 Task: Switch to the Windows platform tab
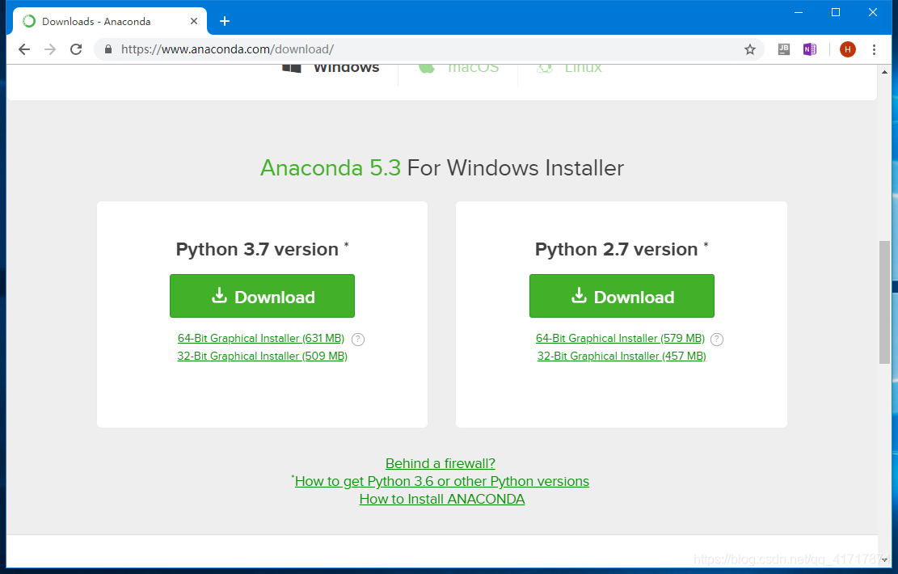pos(331,68)
